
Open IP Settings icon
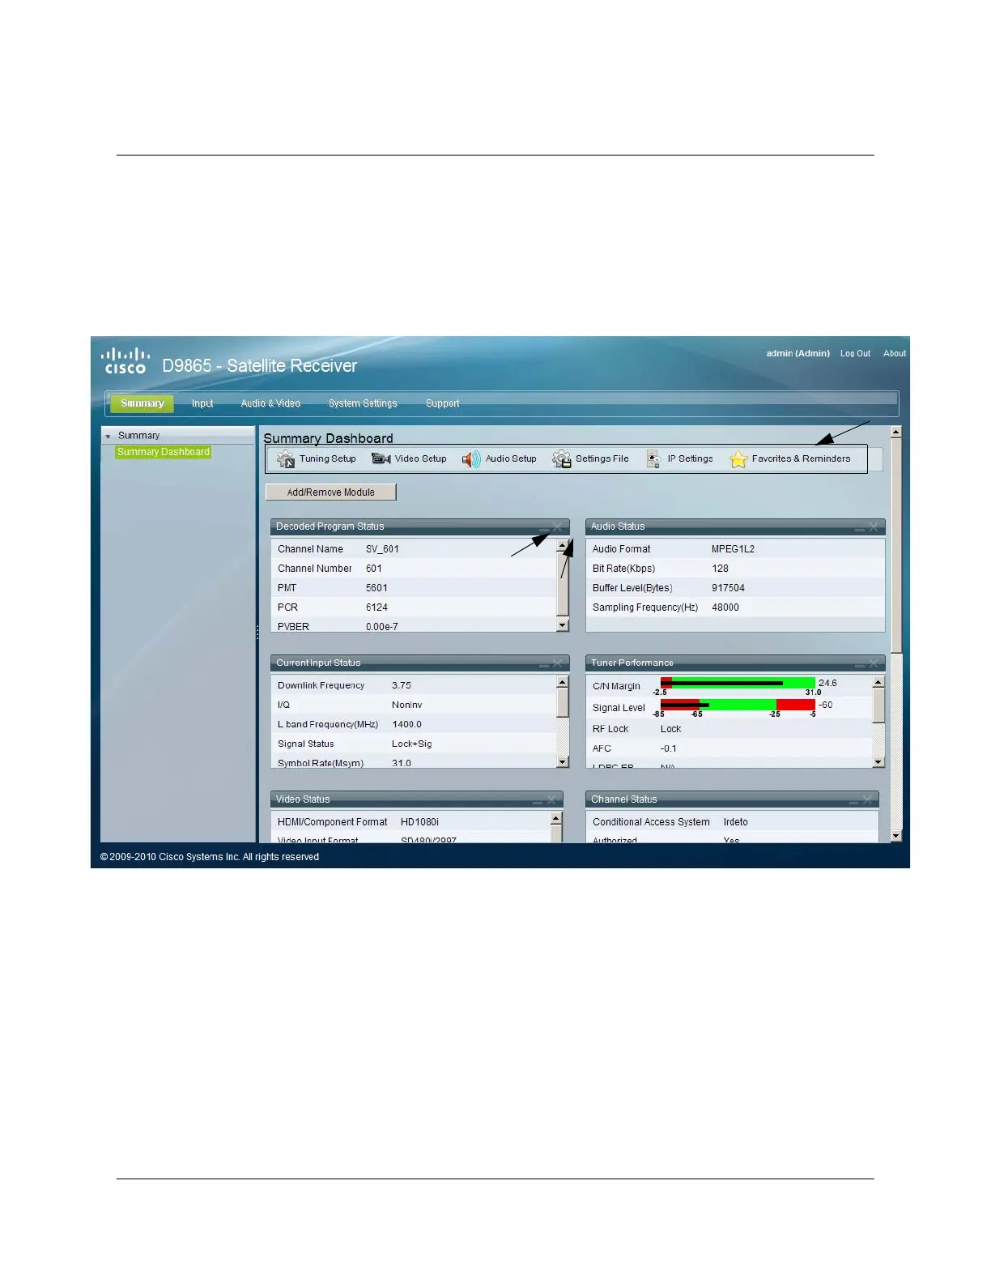coord(653,459)
